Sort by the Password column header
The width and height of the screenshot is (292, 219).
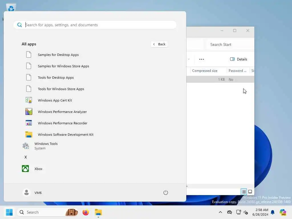[238, 71]
